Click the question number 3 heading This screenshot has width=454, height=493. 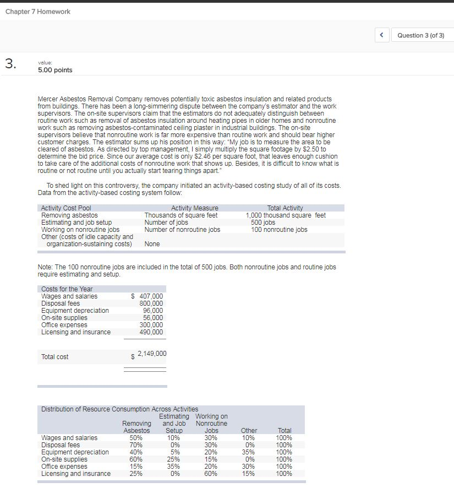[10, 64]
